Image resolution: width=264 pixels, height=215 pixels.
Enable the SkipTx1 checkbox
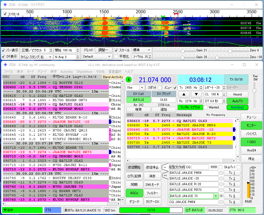[239, 167]
